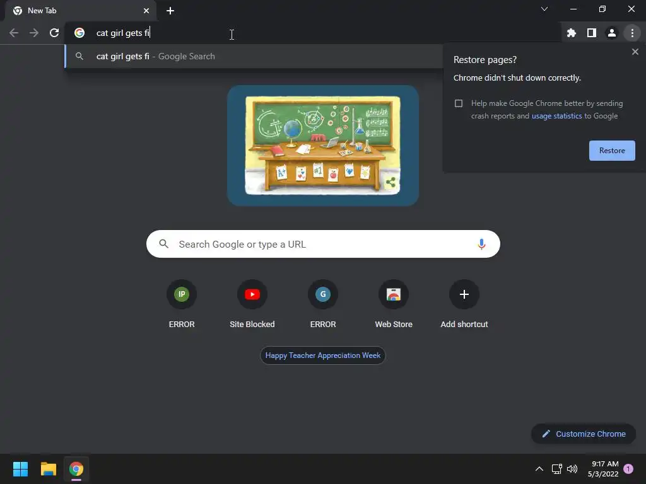Start voice search with the microphone icon
This screenshot has width=646, height=484.
click(481, 244)
